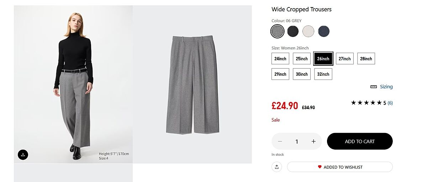Choose the 27inch size option
The width and height of the screenshot is (427, 182).
[x=344, y=59]
